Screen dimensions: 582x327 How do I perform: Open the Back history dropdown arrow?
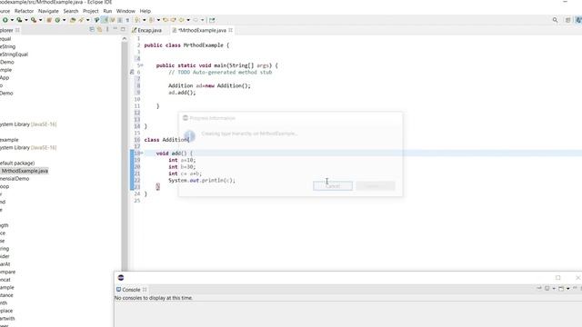click(x=188, y=20)
